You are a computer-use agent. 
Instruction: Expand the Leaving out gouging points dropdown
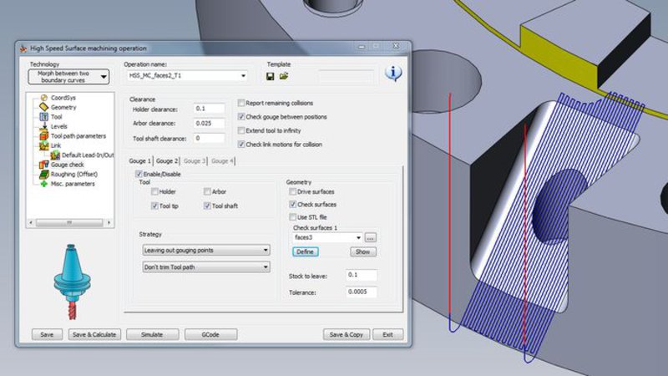[x=205, y=250]
